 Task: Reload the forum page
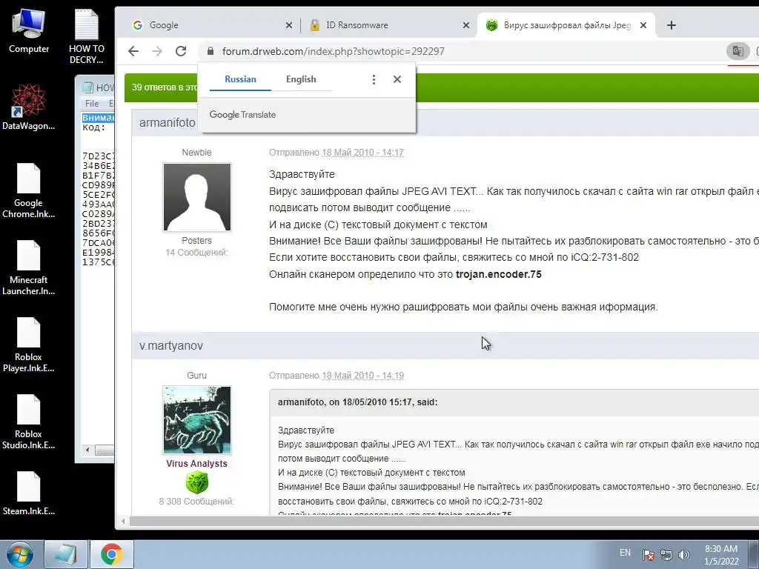click(x=181, y=51)
